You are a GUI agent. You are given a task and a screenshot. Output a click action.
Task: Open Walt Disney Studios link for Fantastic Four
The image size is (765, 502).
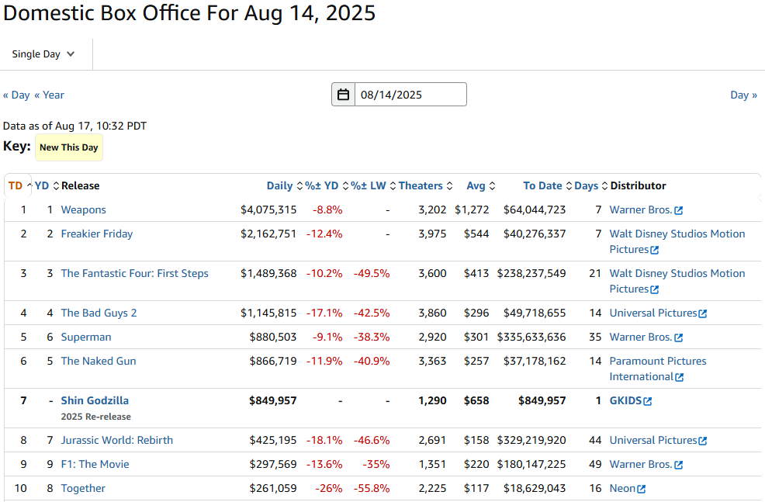[677, 281]
